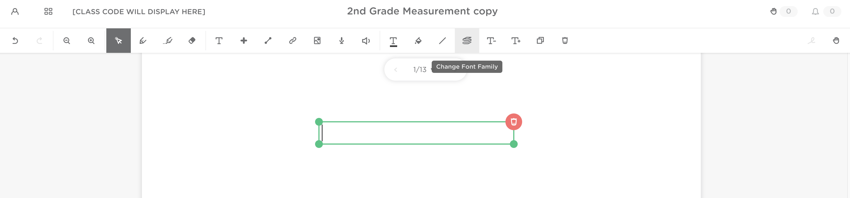850x198 pixels.
Task: Increase font size with T+ button
Action: click(515, 41)
